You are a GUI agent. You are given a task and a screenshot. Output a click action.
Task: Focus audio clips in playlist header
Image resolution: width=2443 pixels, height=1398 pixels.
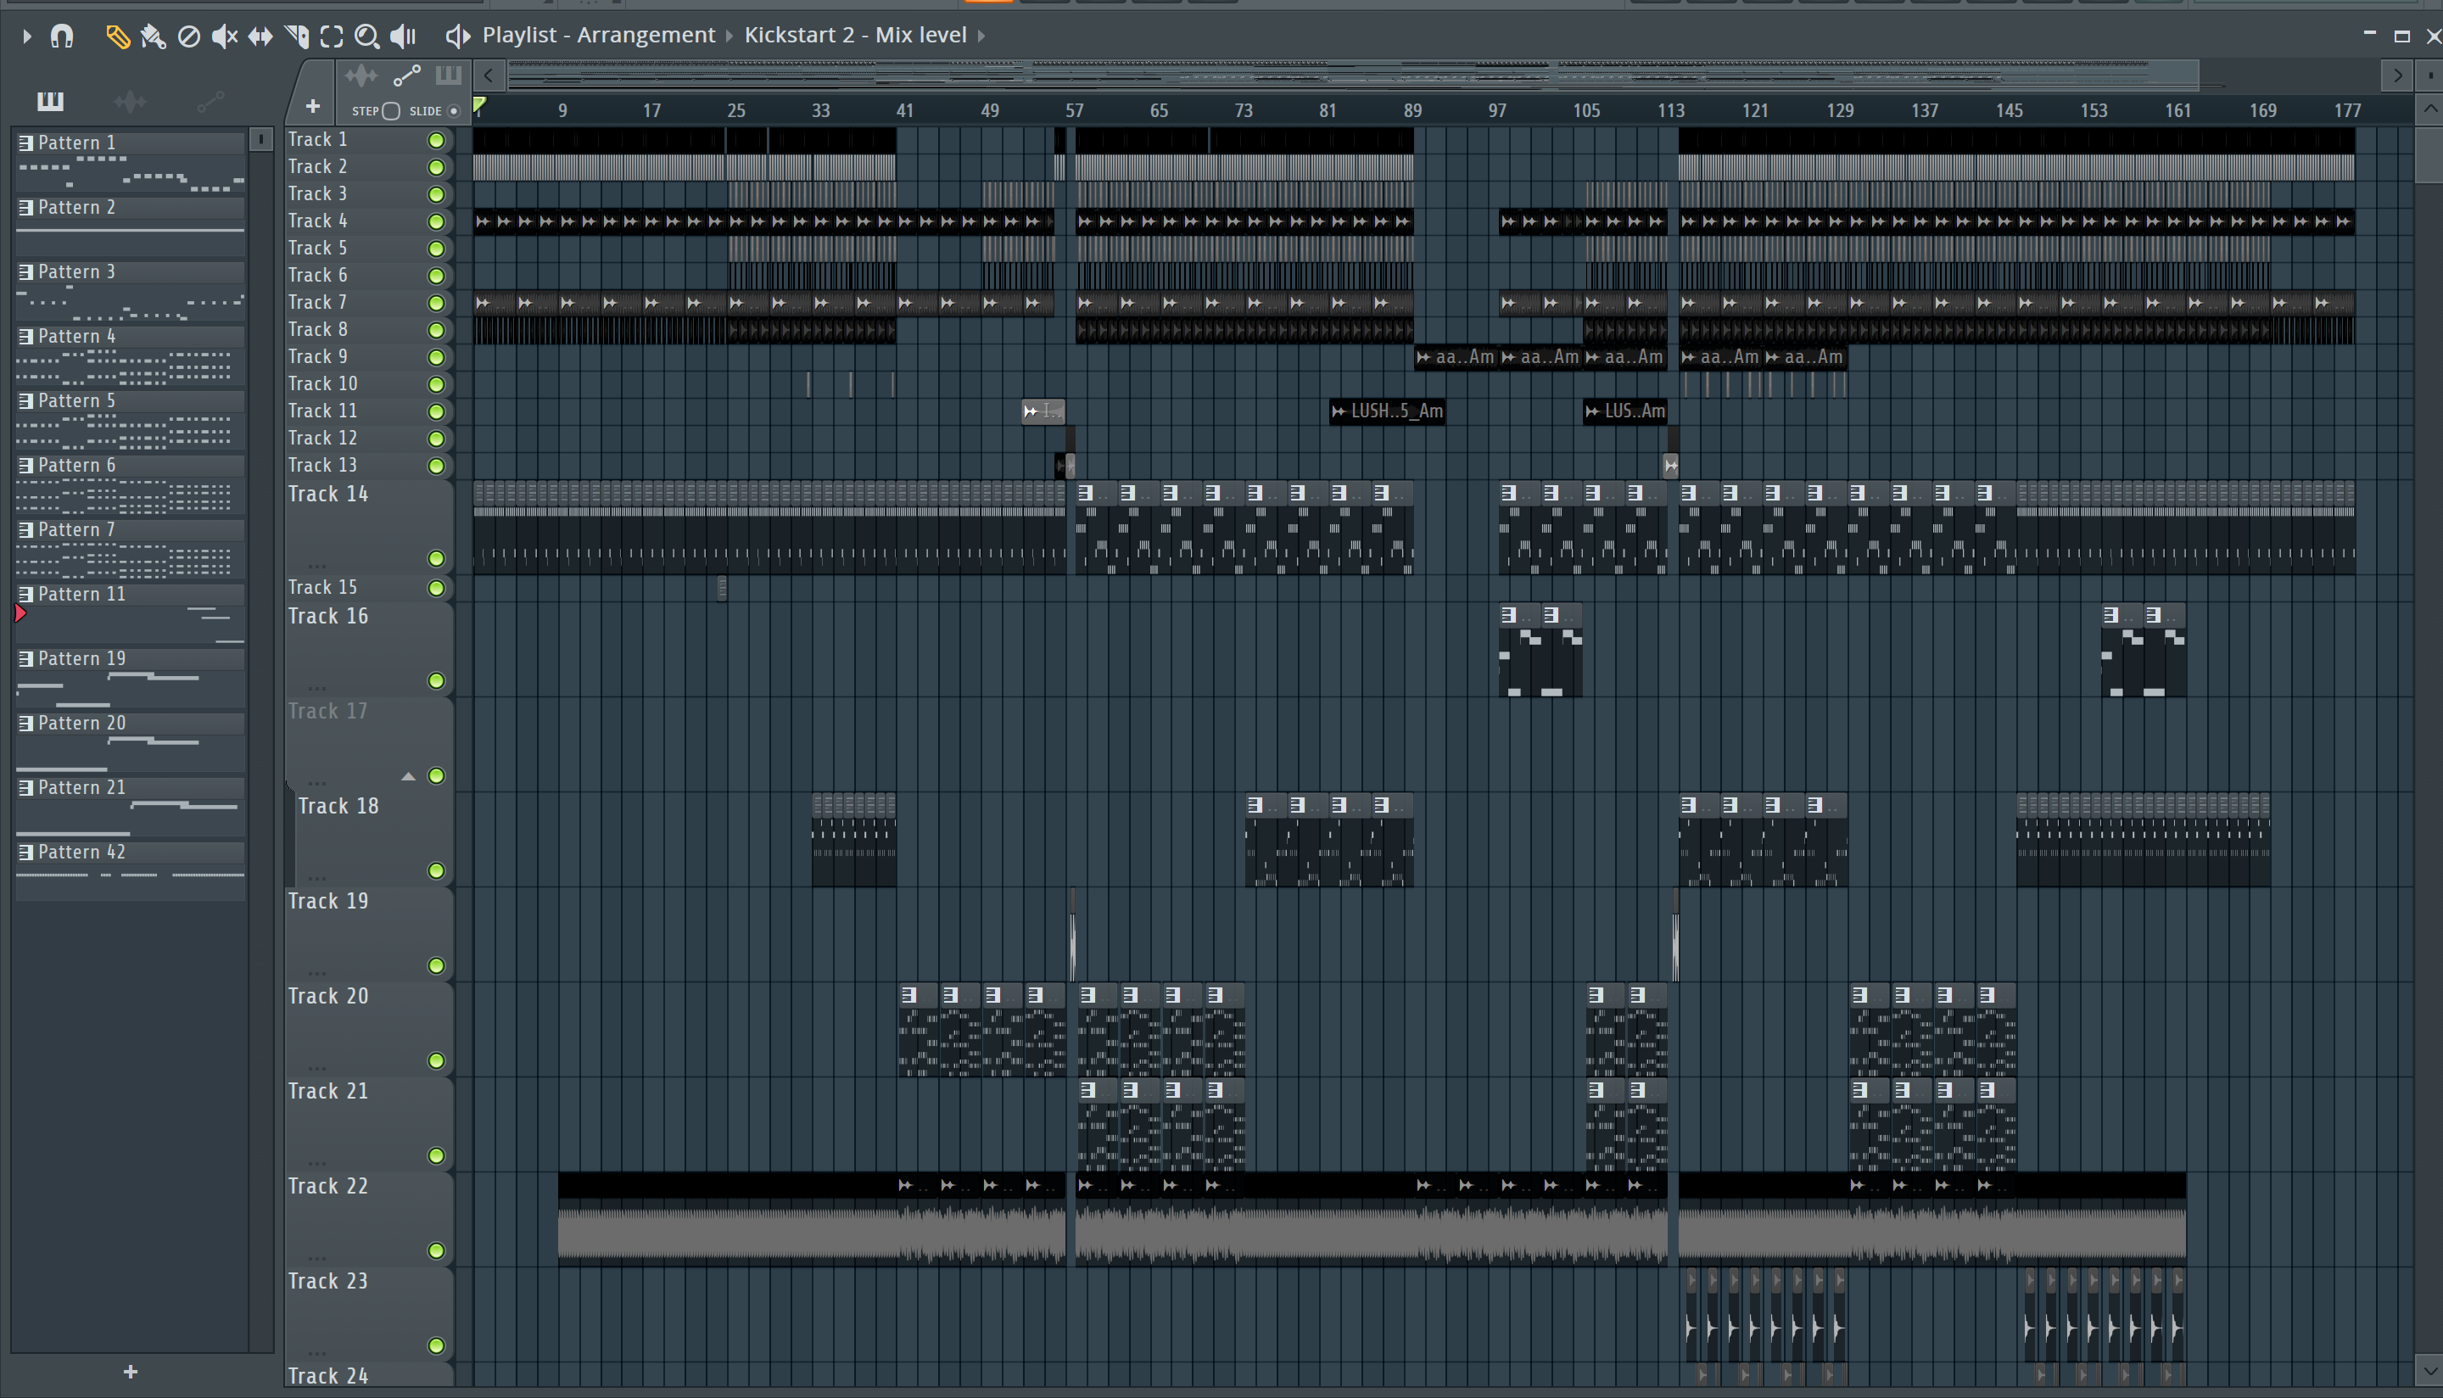[362, 75]
